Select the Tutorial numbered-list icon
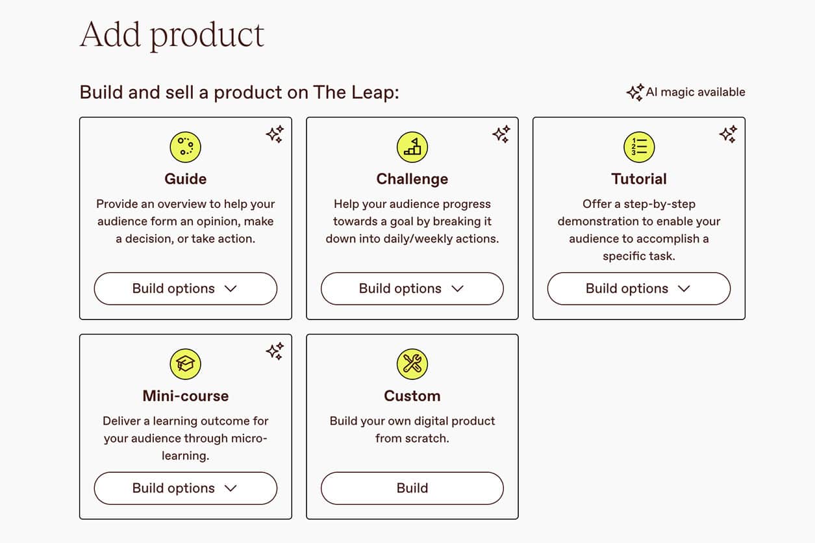Image resolution: width=815 pixels, height=543 pixels. [x=639, y=146]
